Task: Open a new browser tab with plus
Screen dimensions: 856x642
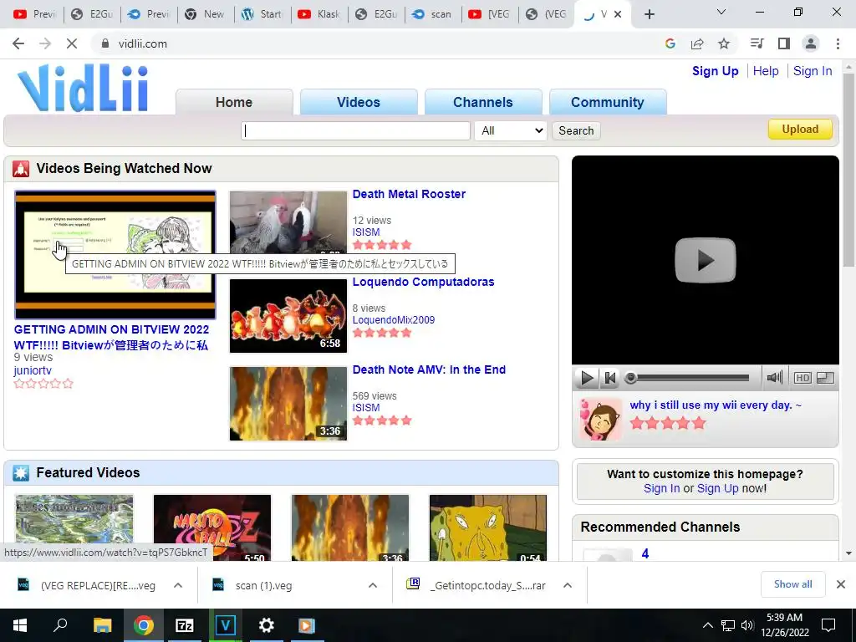Action: pyautogui.click(x=649, y=15)
